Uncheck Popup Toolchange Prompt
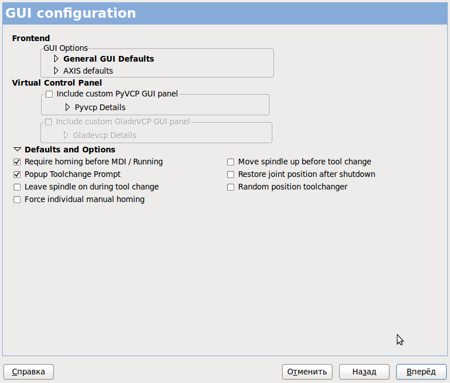 point(17,175)
